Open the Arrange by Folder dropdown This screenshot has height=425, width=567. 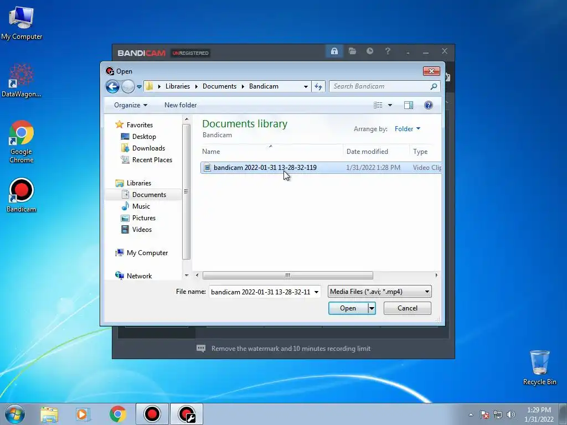407,128
